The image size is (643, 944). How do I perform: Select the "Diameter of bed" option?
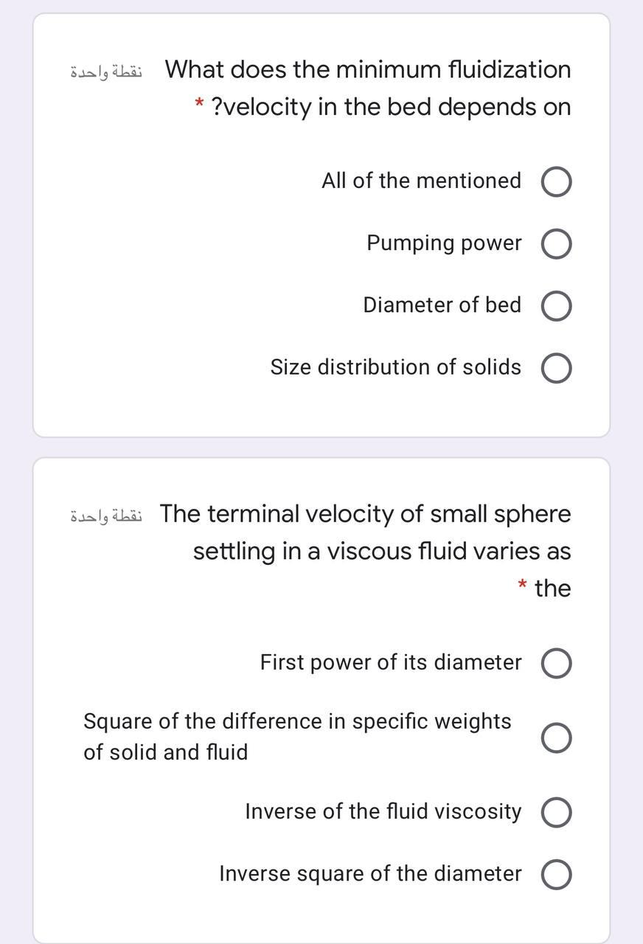tap(557, 305)
